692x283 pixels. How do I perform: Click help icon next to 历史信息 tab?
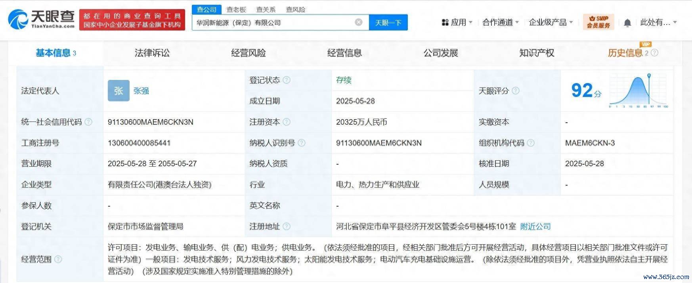[654, 53]
